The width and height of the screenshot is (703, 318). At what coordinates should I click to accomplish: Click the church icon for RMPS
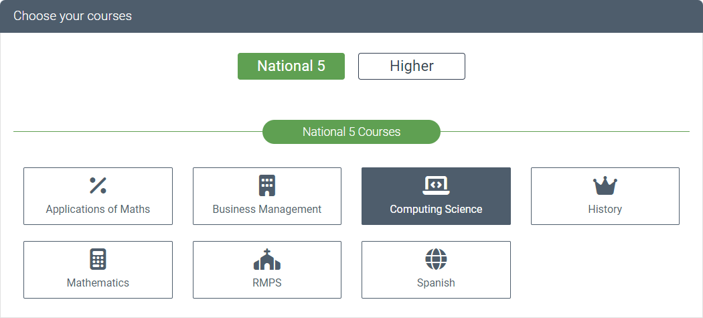point(267,259)
